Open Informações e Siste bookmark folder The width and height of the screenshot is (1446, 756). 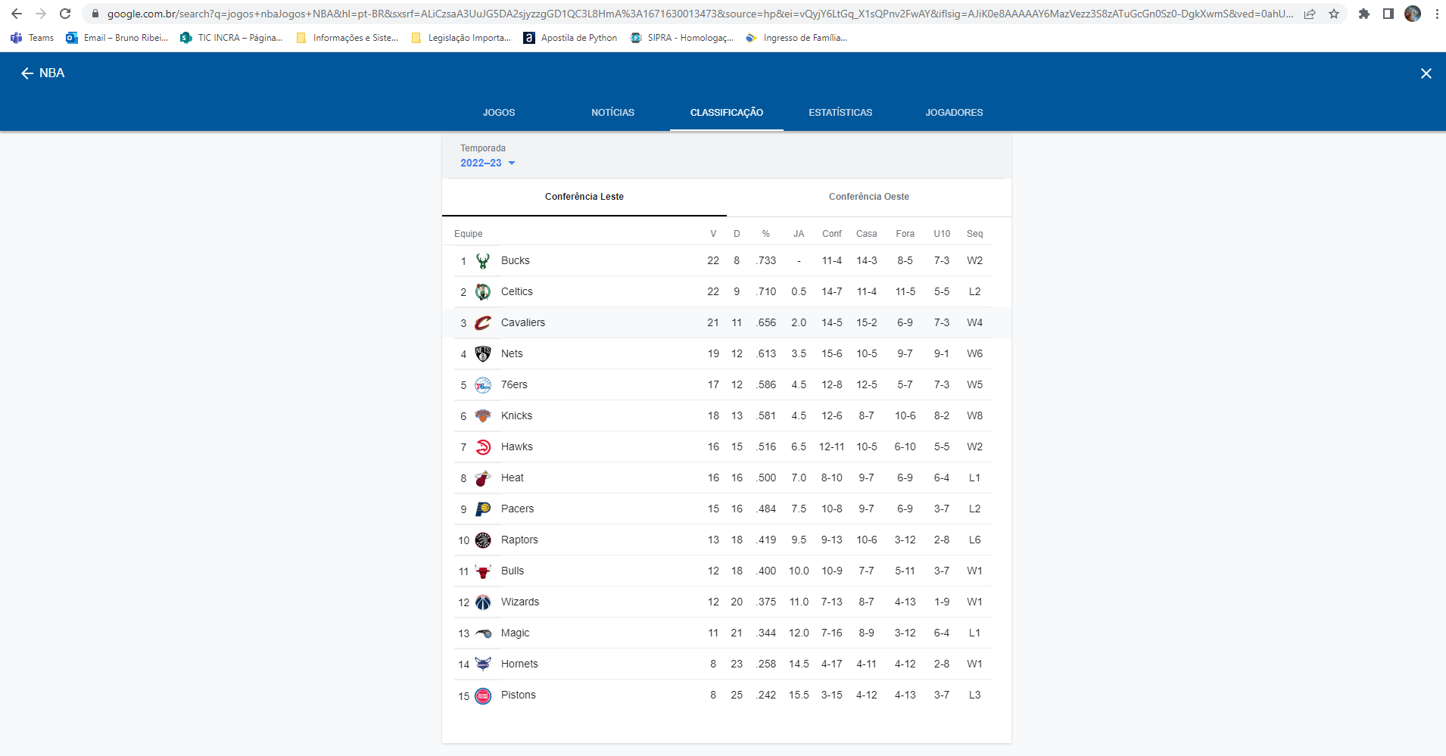pyautogui.click(x=347, y=38)
